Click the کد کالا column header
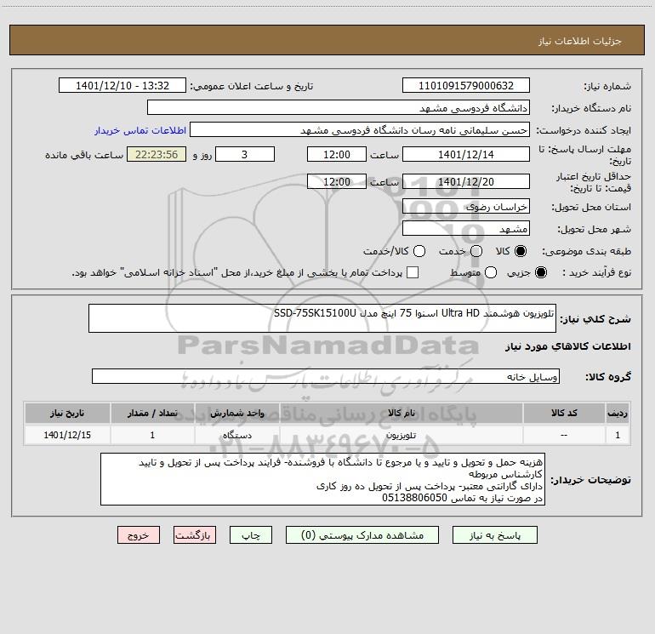This screenshot has height=634, width=655. click(564, 413)
